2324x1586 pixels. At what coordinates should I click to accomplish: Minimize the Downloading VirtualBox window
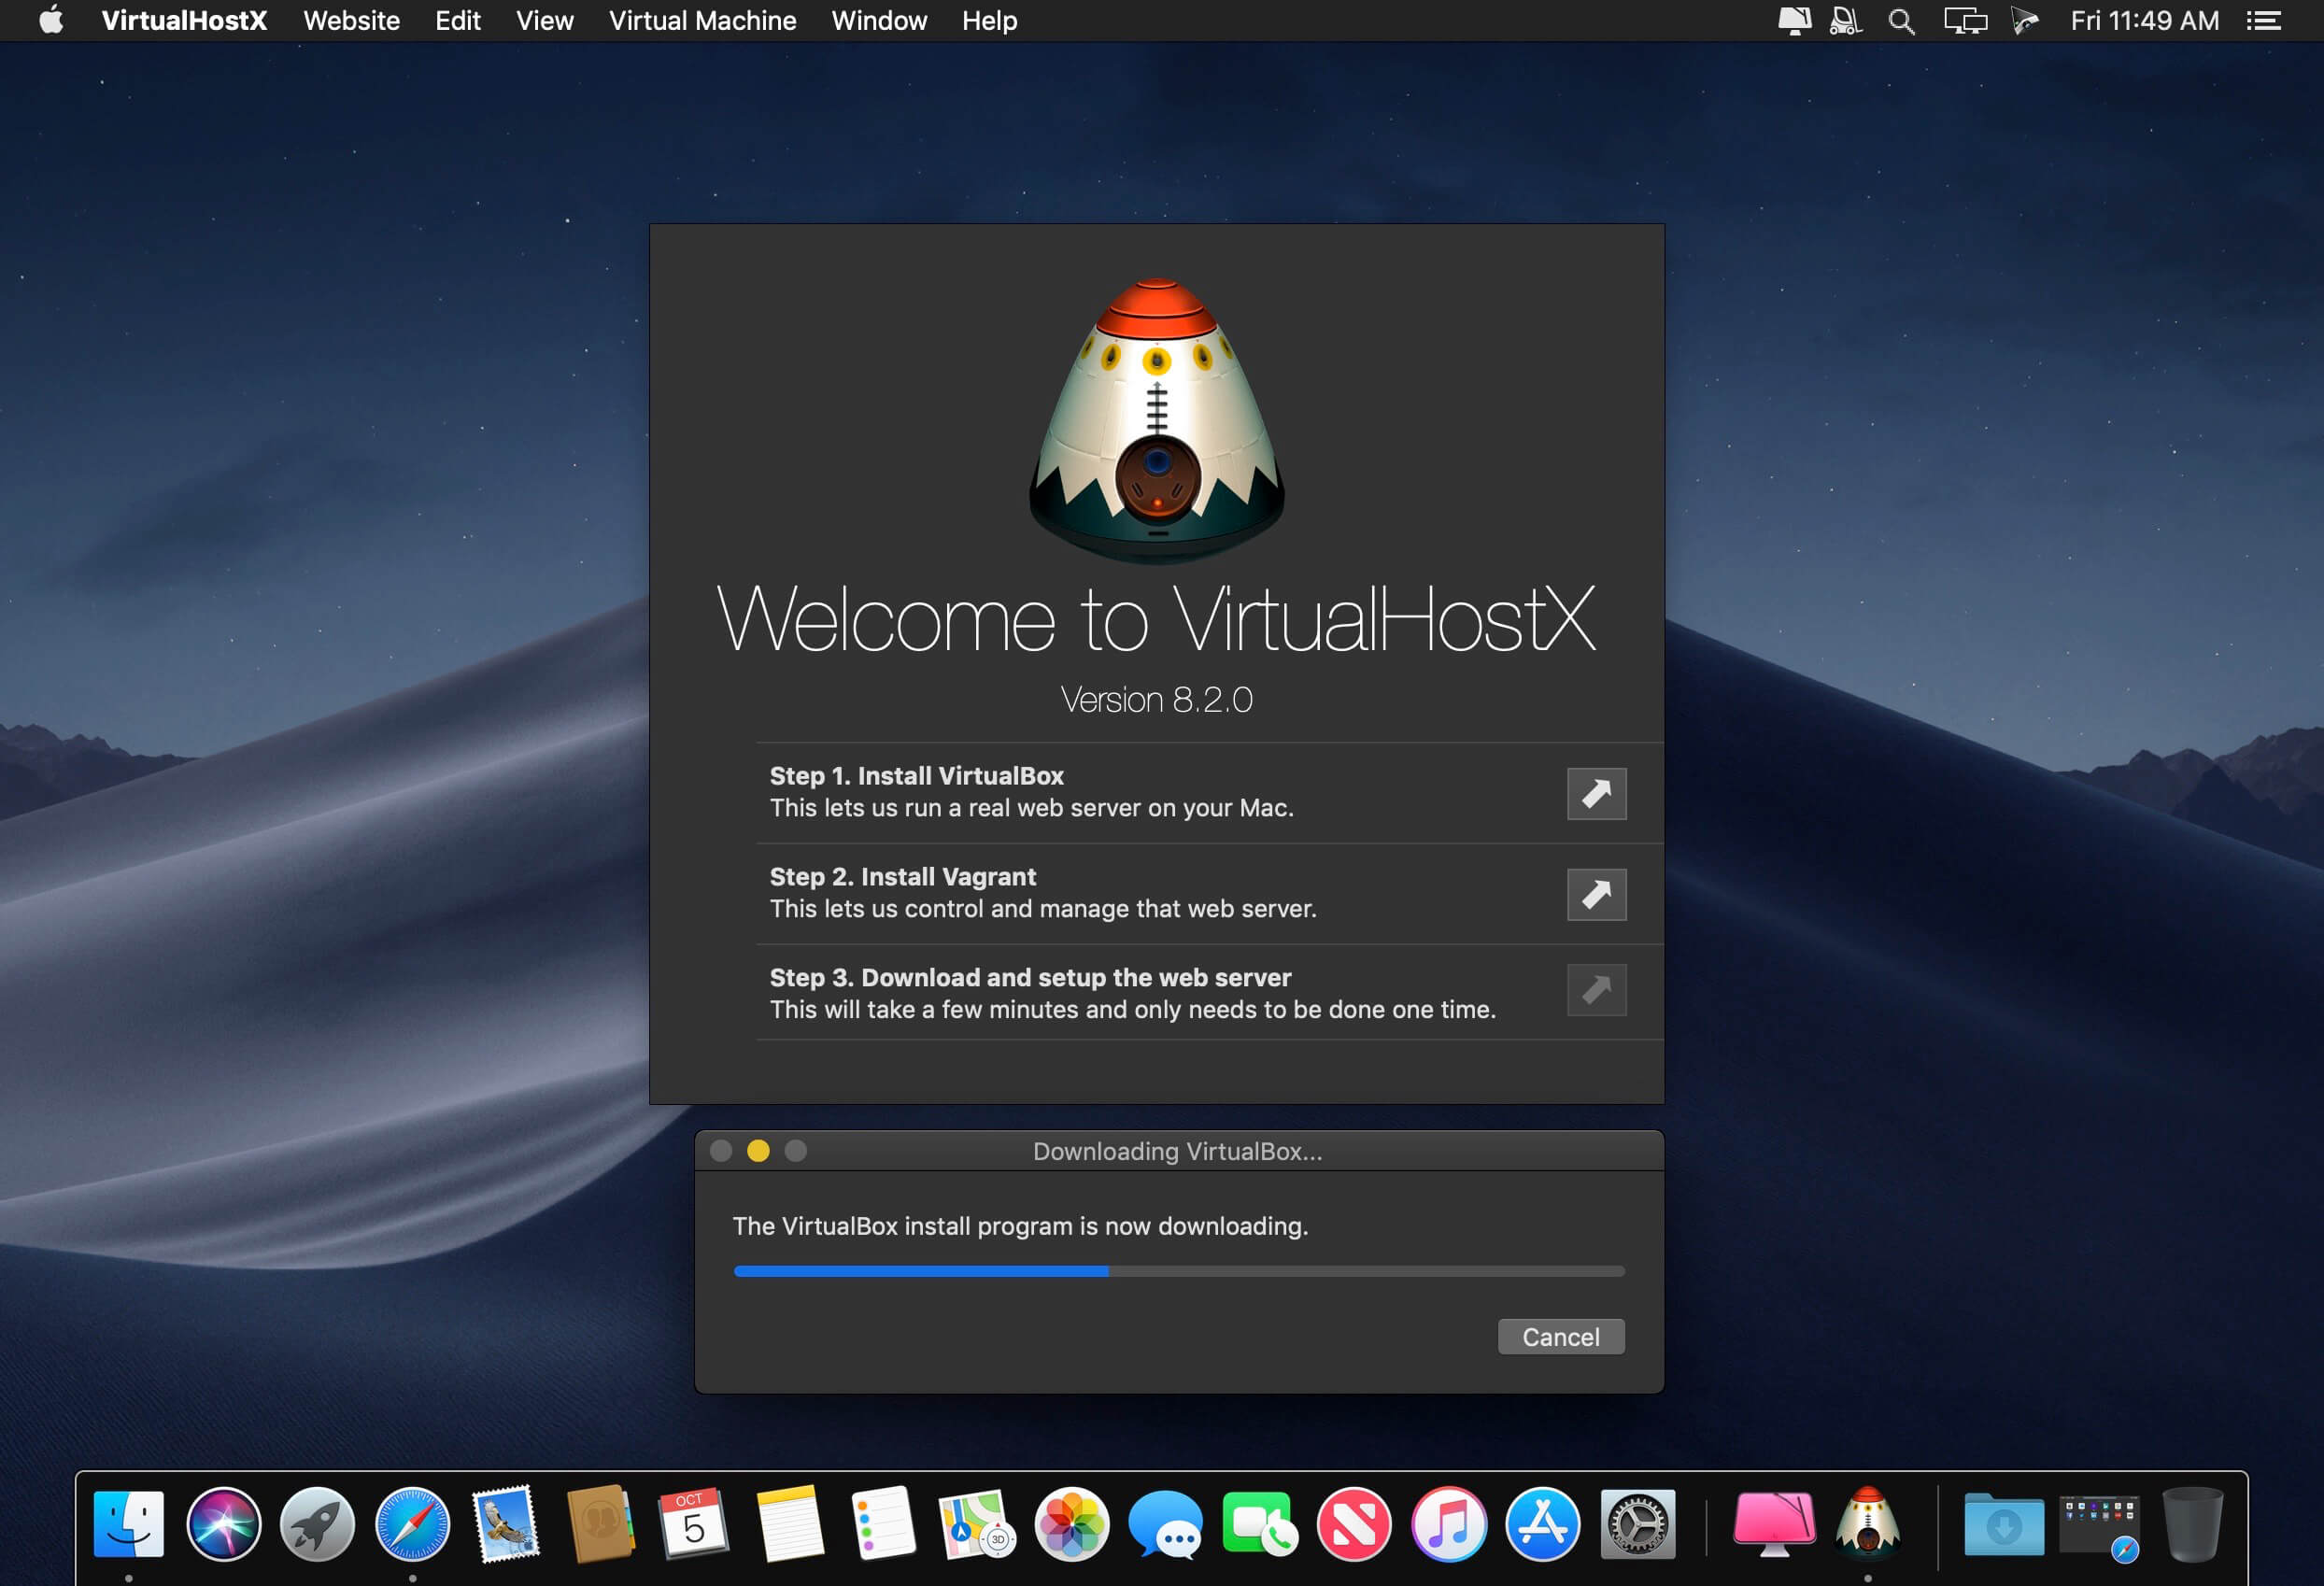[758, 1151]
